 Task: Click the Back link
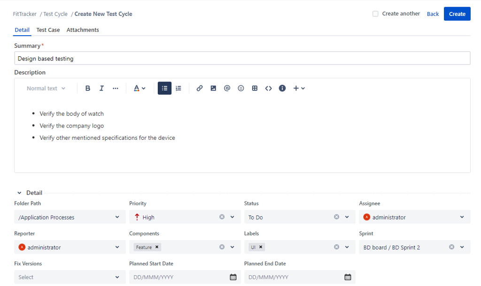[433, 14]
